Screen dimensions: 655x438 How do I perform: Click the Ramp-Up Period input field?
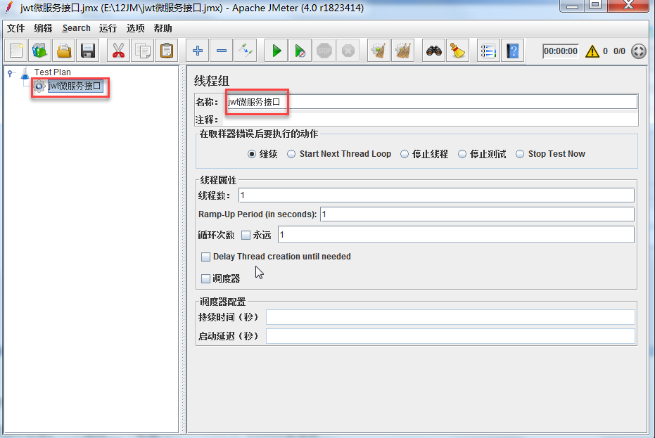point(478,214)
